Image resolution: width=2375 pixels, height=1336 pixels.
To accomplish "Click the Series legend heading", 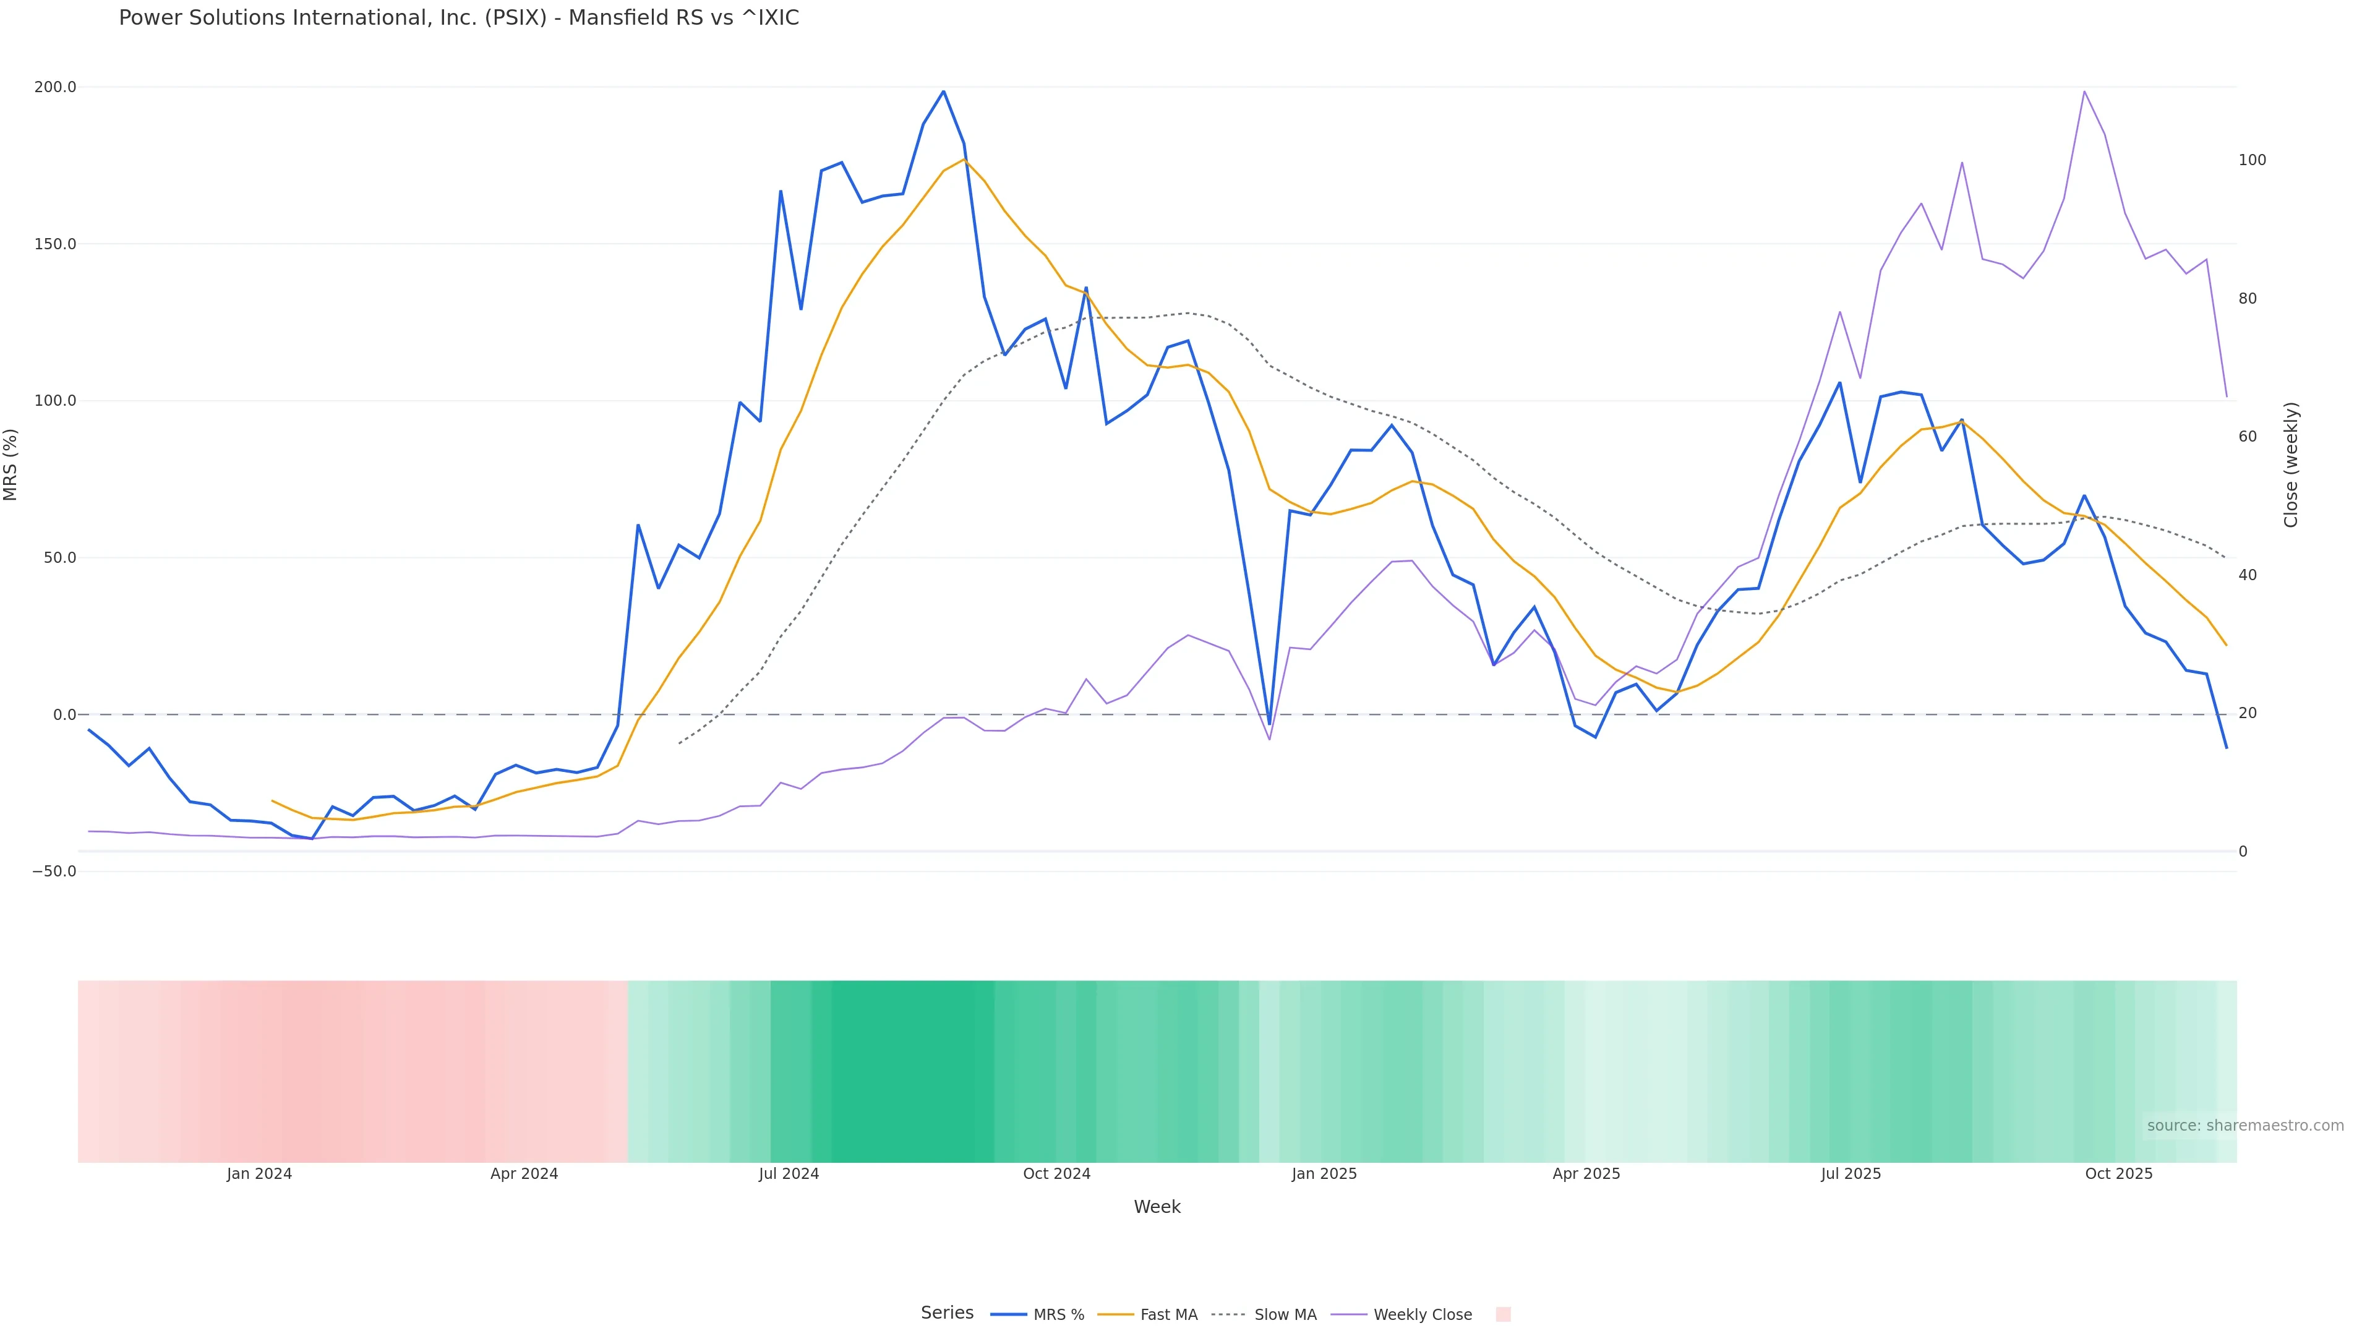I will click(x=947, y=1313).
